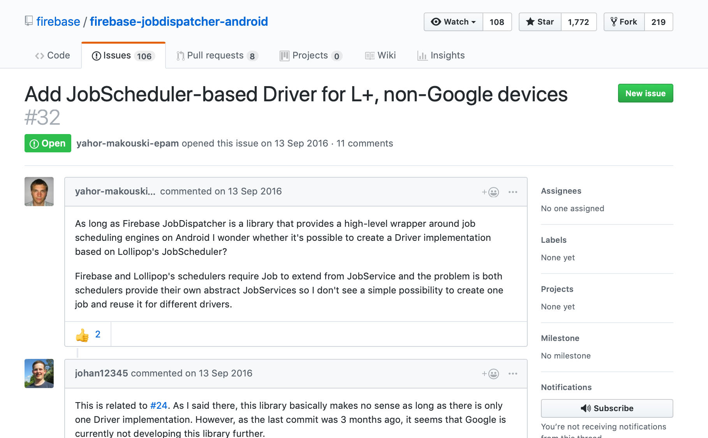Create a New issue
The width and height of the screenshot is (708, 438).
coord(645,94)
